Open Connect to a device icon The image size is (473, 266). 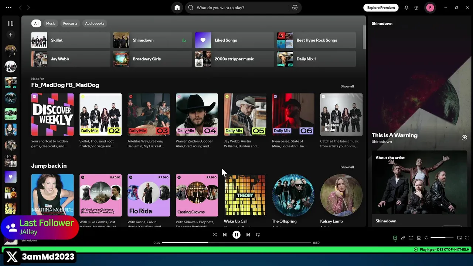(x=419, y=238)
